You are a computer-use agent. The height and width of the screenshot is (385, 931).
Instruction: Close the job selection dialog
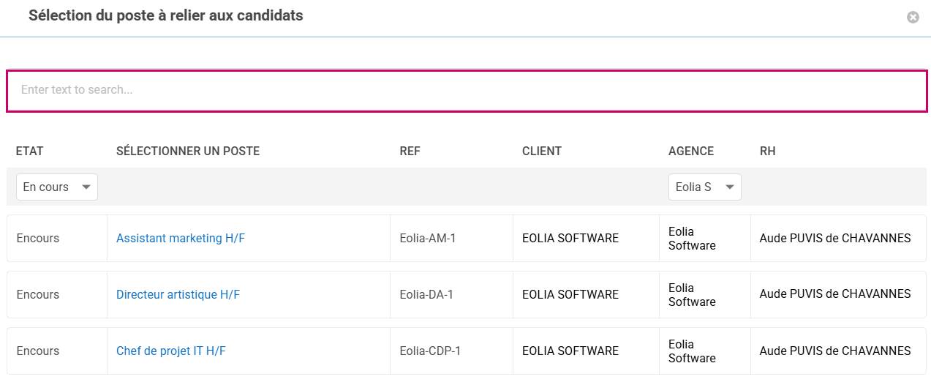[x=913, y=18]
